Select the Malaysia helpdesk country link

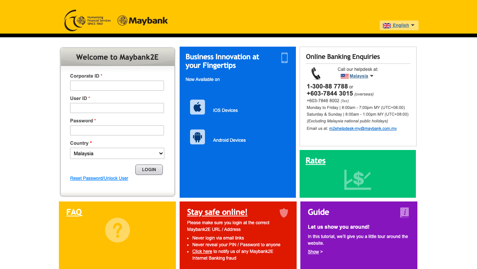click(358, 76)
